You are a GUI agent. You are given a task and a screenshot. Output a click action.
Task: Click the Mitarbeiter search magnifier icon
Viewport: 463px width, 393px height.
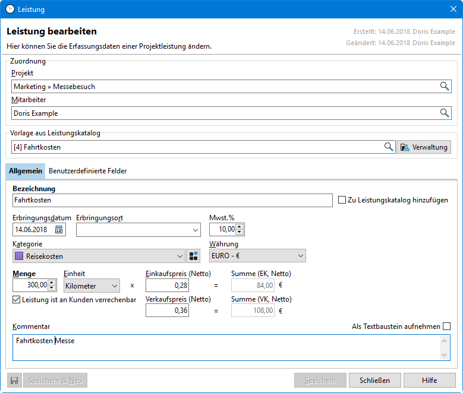coord(444,113)
